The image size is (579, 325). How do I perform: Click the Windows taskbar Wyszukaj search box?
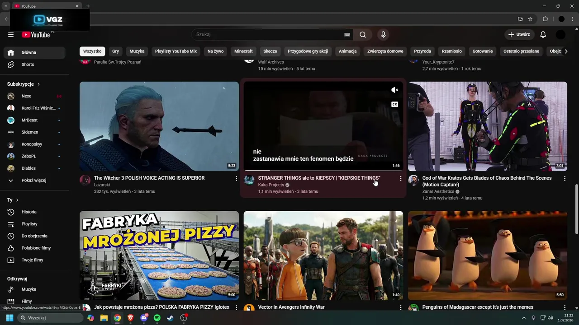50,318
